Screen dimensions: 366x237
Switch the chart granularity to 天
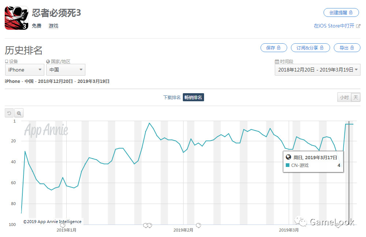pos(355,97)
